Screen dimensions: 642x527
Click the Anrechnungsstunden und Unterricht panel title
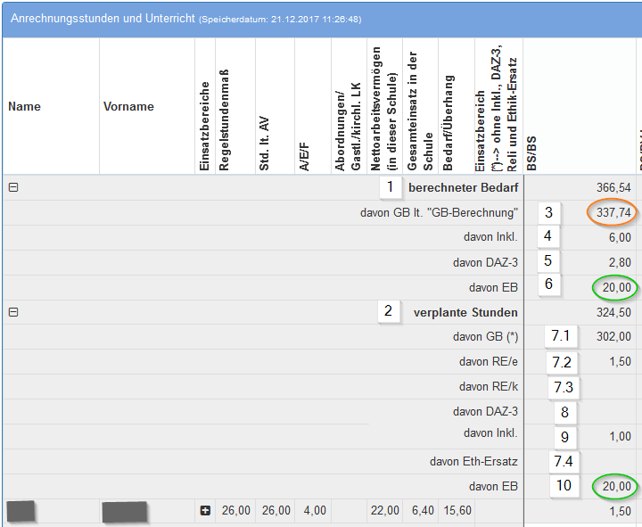pos(103,18)
